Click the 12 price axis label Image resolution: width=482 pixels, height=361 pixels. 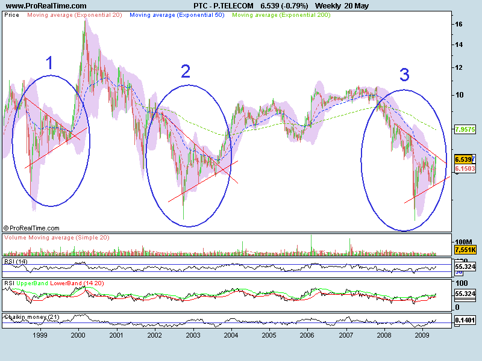(x=459, y=67)
